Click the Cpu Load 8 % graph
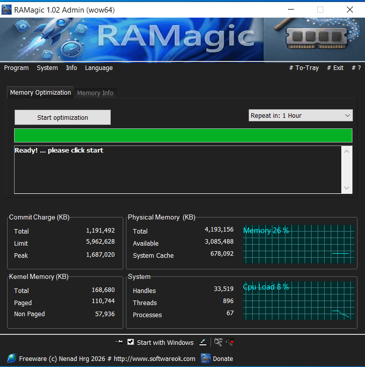The image size is (365, 367). pos(299,301)
